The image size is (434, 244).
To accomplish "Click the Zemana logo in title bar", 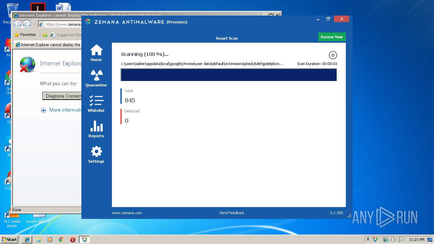I will (x=88, y=22).
